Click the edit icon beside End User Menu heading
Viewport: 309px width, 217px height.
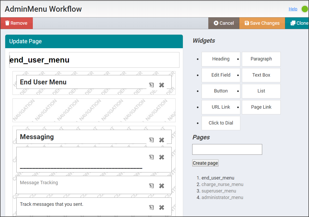[151, 85]
